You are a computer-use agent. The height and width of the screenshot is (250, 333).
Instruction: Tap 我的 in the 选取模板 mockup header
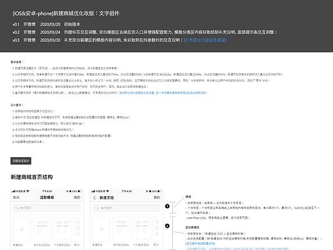coord(77,197)
